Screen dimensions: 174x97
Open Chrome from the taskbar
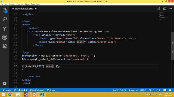[x=10, y=95]
